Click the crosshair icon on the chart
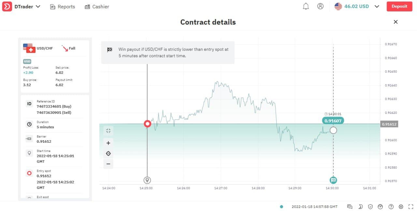 pyautogui.click(x=108, y=153)
